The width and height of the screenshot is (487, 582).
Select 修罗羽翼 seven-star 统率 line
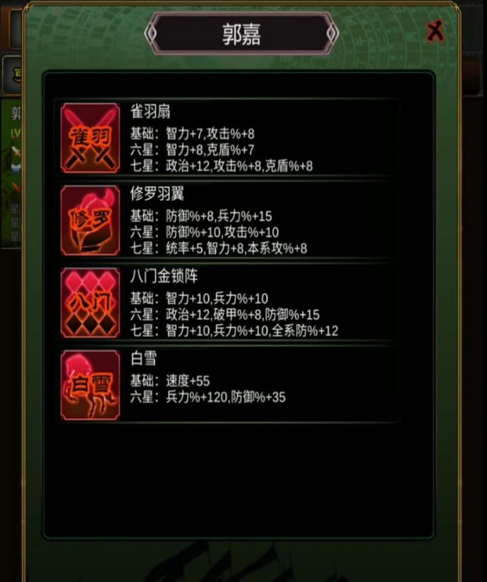coord(218,248)
